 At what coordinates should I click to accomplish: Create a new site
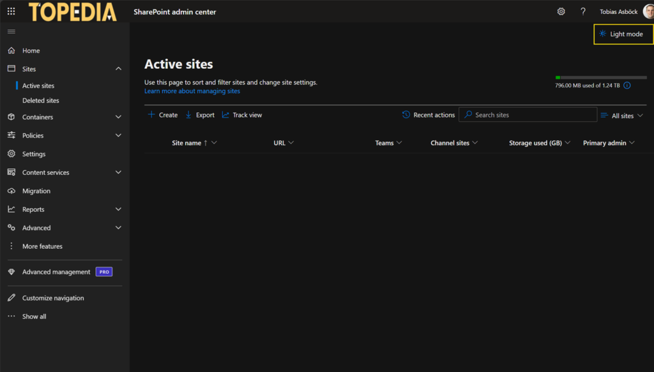pos(163,115)
